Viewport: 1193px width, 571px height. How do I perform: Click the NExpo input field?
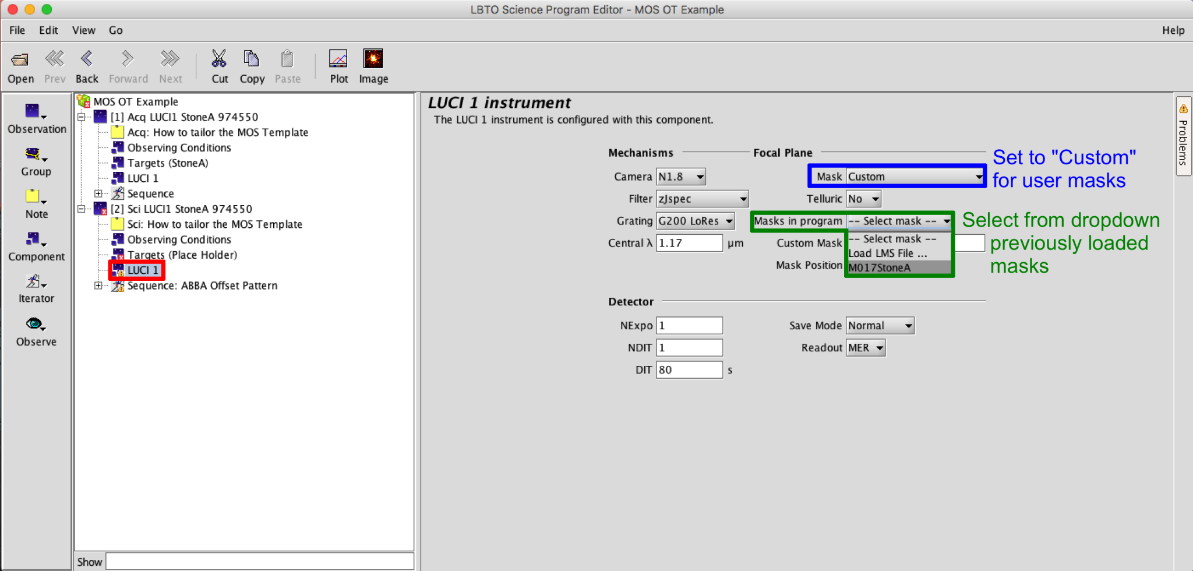coord(689,326)
